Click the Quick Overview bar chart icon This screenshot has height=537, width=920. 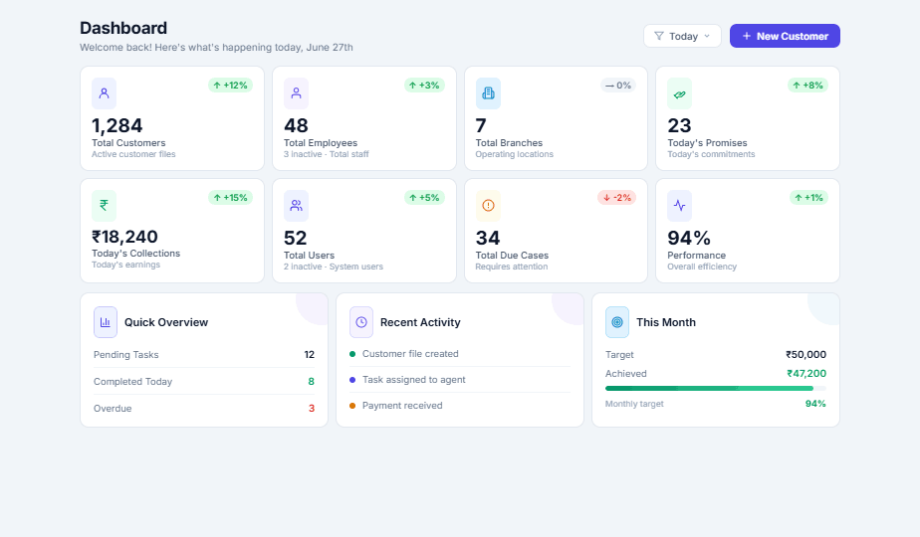tap(106, 322)
